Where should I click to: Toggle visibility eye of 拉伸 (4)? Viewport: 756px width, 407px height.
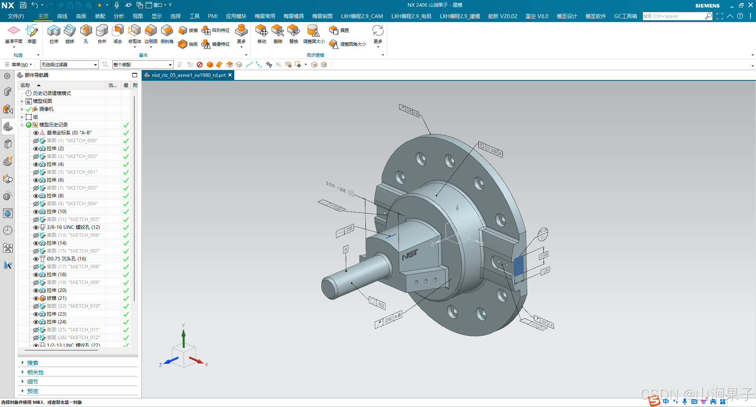click(x=36, y=164)
